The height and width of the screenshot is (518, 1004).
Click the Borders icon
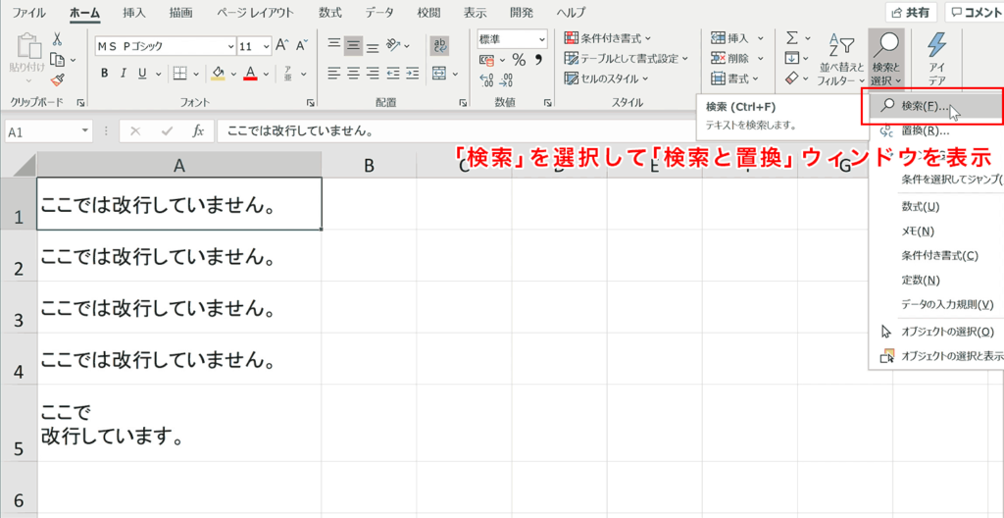coord(180,73)
